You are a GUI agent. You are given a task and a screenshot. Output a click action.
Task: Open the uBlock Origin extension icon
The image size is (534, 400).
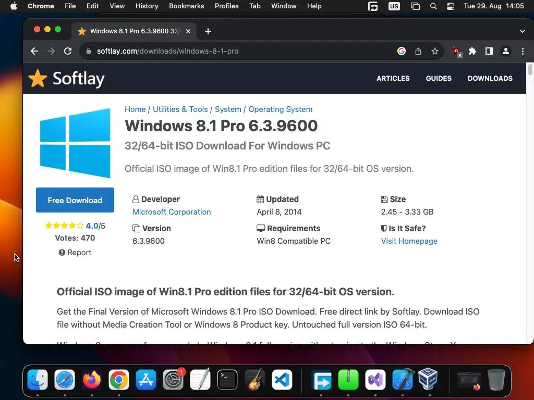[x=456, y=52]
